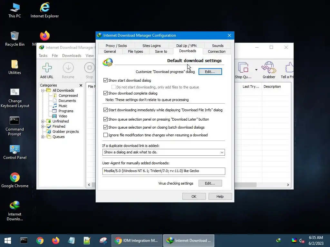Click the Add URL toolbar icon

click(x=47, y=70)
